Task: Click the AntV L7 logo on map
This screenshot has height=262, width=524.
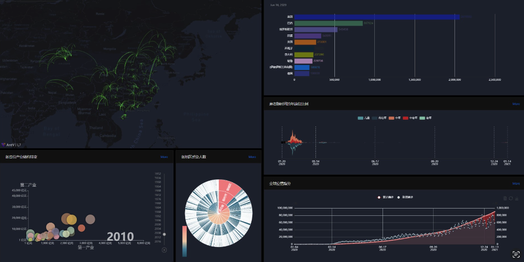Action: 14,144
